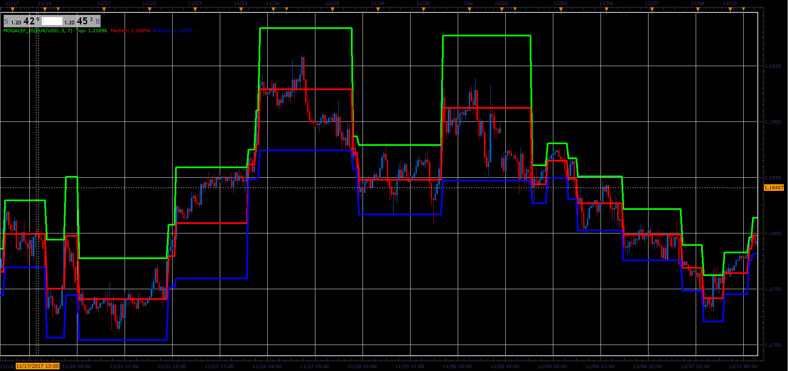This screenshot has width=788, height=371.
Task: Click the 12/07 23:00 time axis label
Action: pyautogui.click(x=695, y=366)
